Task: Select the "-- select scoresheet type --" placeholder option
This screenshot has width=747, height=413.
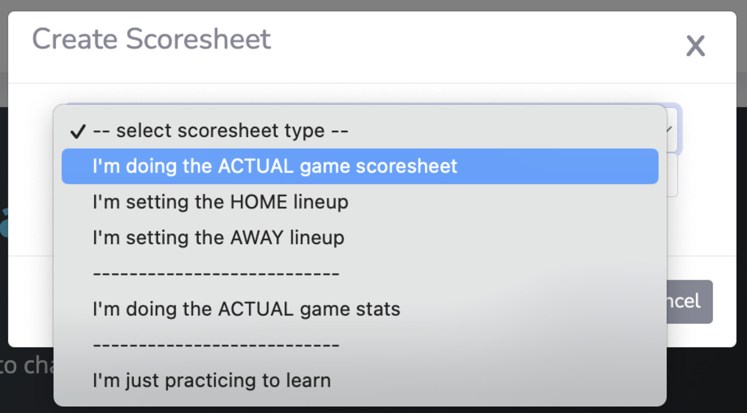Action: 220,131
